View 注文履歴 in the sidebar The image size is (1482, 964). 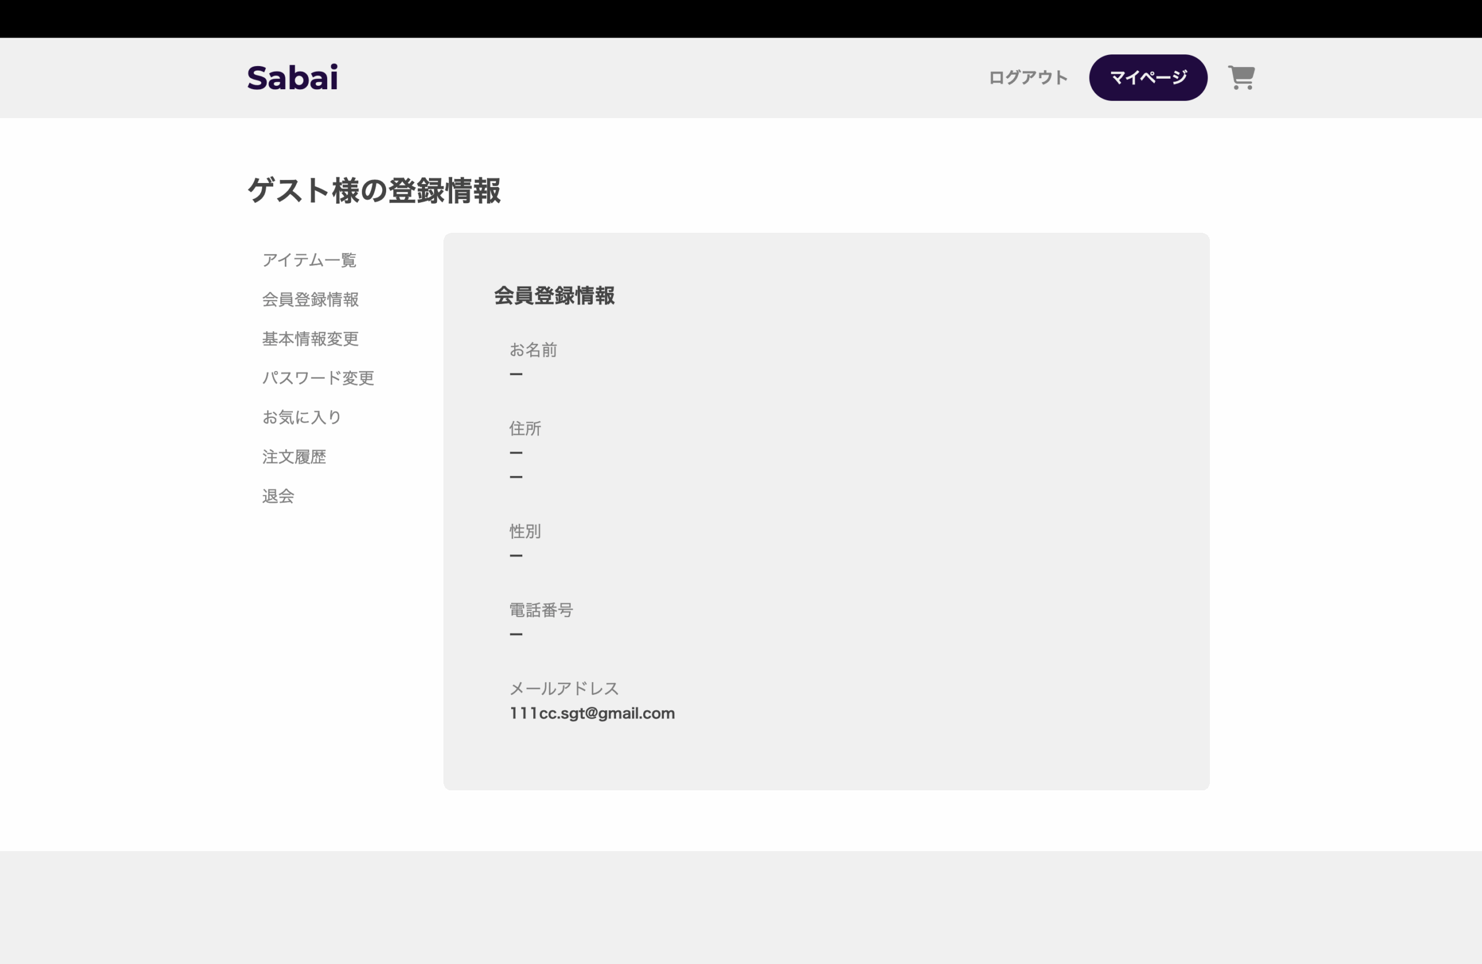coord(294,457)
